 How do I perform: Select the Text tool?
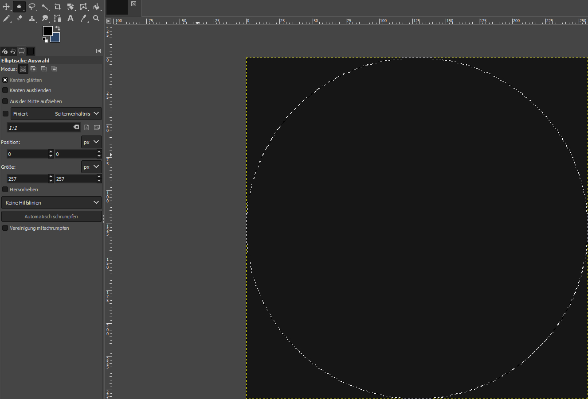(71, 18)
